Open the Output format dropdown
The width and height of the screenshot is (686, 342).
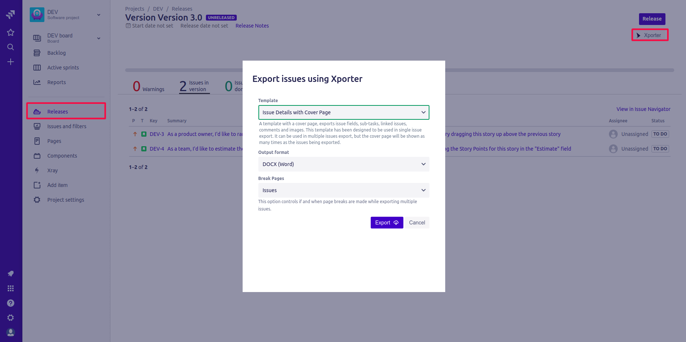click(344, 164)
